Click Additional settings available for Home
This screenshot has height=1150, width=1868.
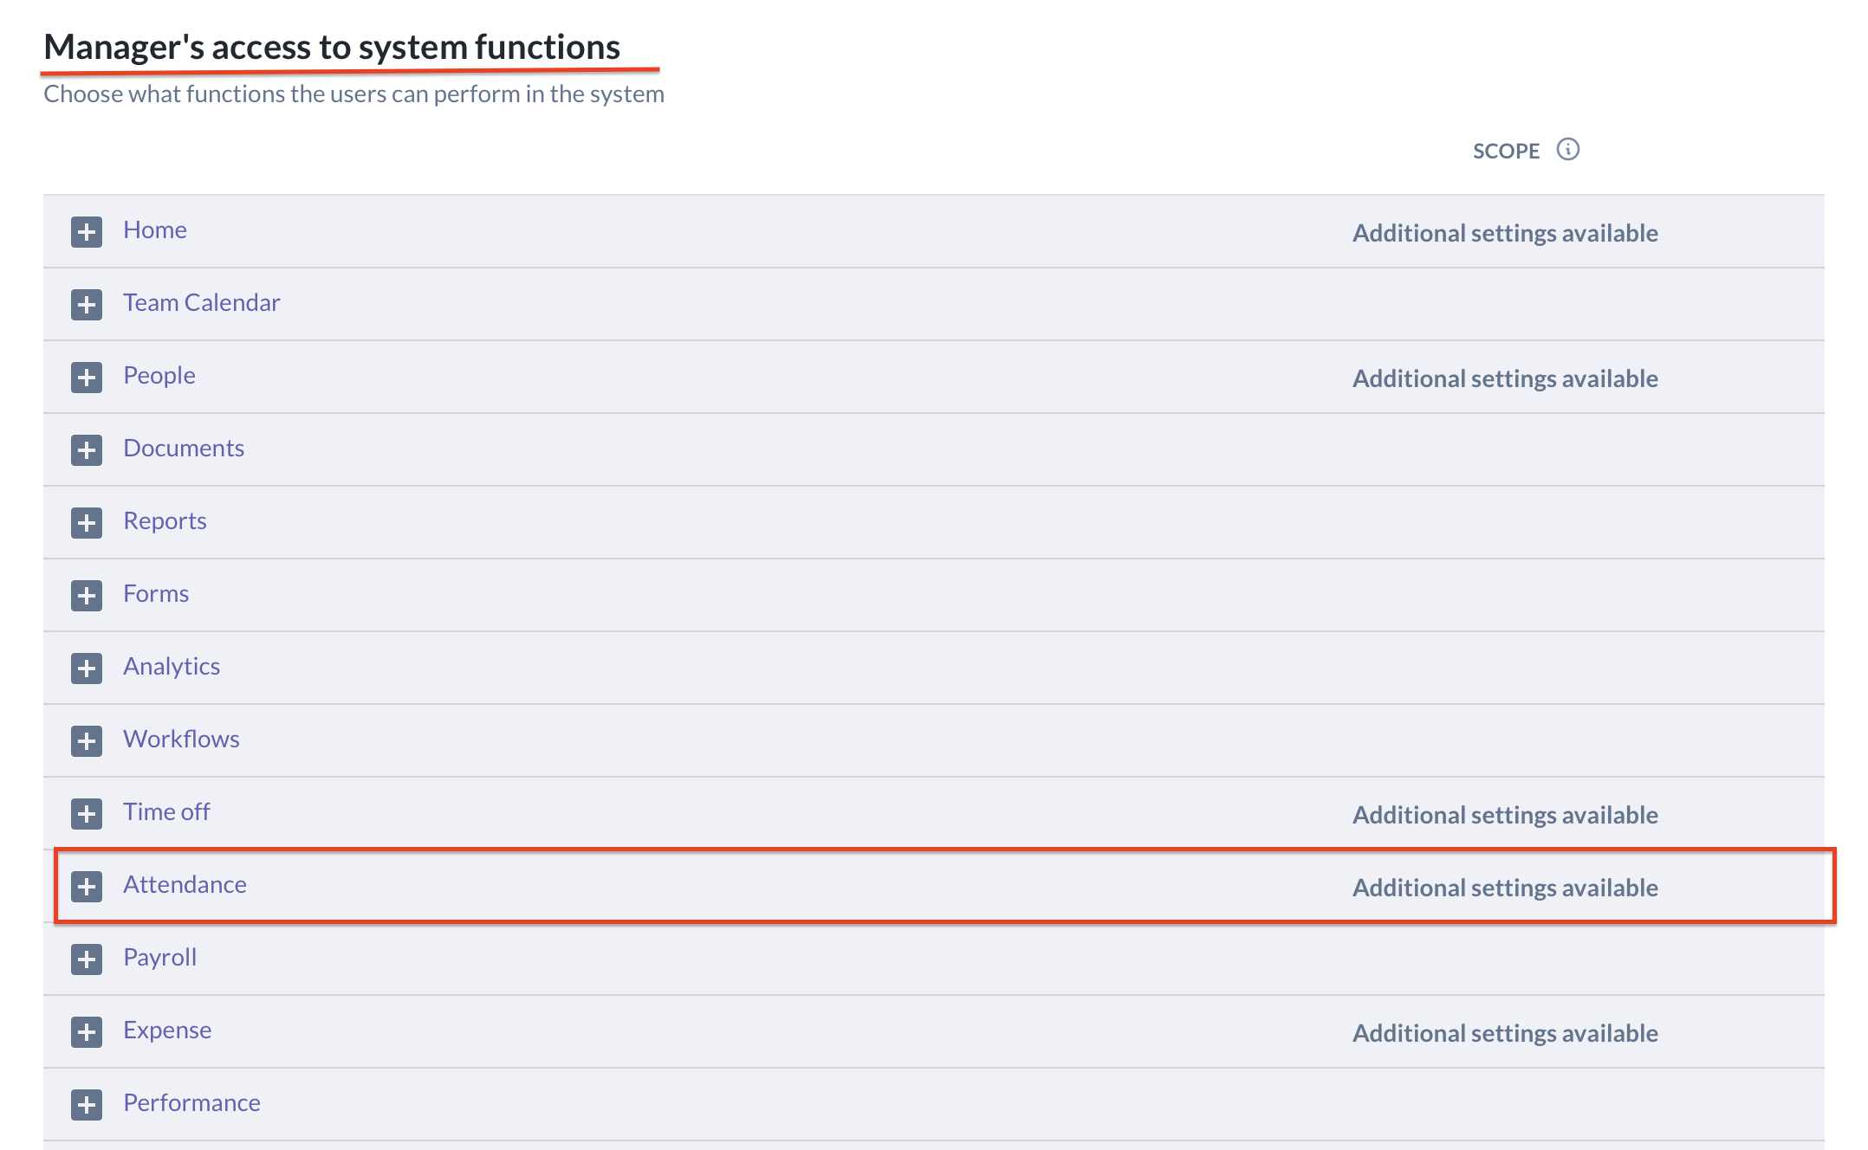[1505, 233]
